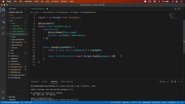Open app.controller.ts file

[18, 40]
